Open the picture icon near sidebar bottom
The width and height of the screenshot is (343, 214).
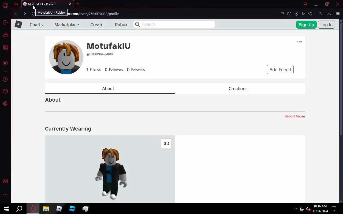coord(5,181)
